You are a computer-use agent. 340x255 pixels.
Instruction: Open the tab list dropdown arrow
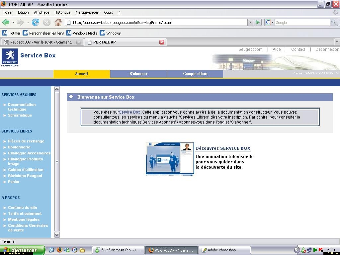coord(337,42)
